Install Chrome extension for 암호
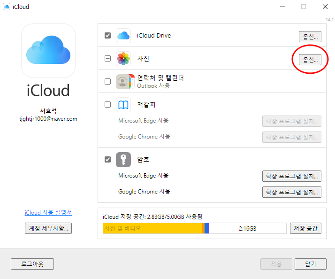The height and width of the screenshot is (279, 335). (x=292, y=192)
